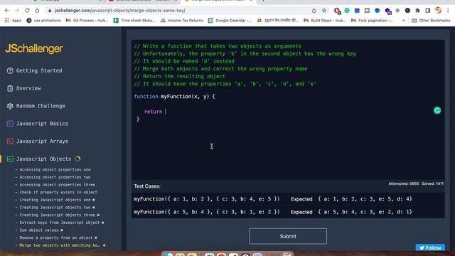Click the 'Test Cases:' heading

pyautogui.click(x=147, y=186)
